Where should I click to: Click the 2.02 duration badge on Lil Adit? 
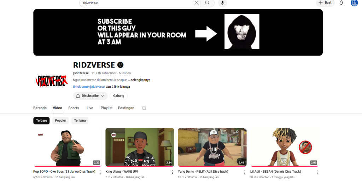(314, 163)
